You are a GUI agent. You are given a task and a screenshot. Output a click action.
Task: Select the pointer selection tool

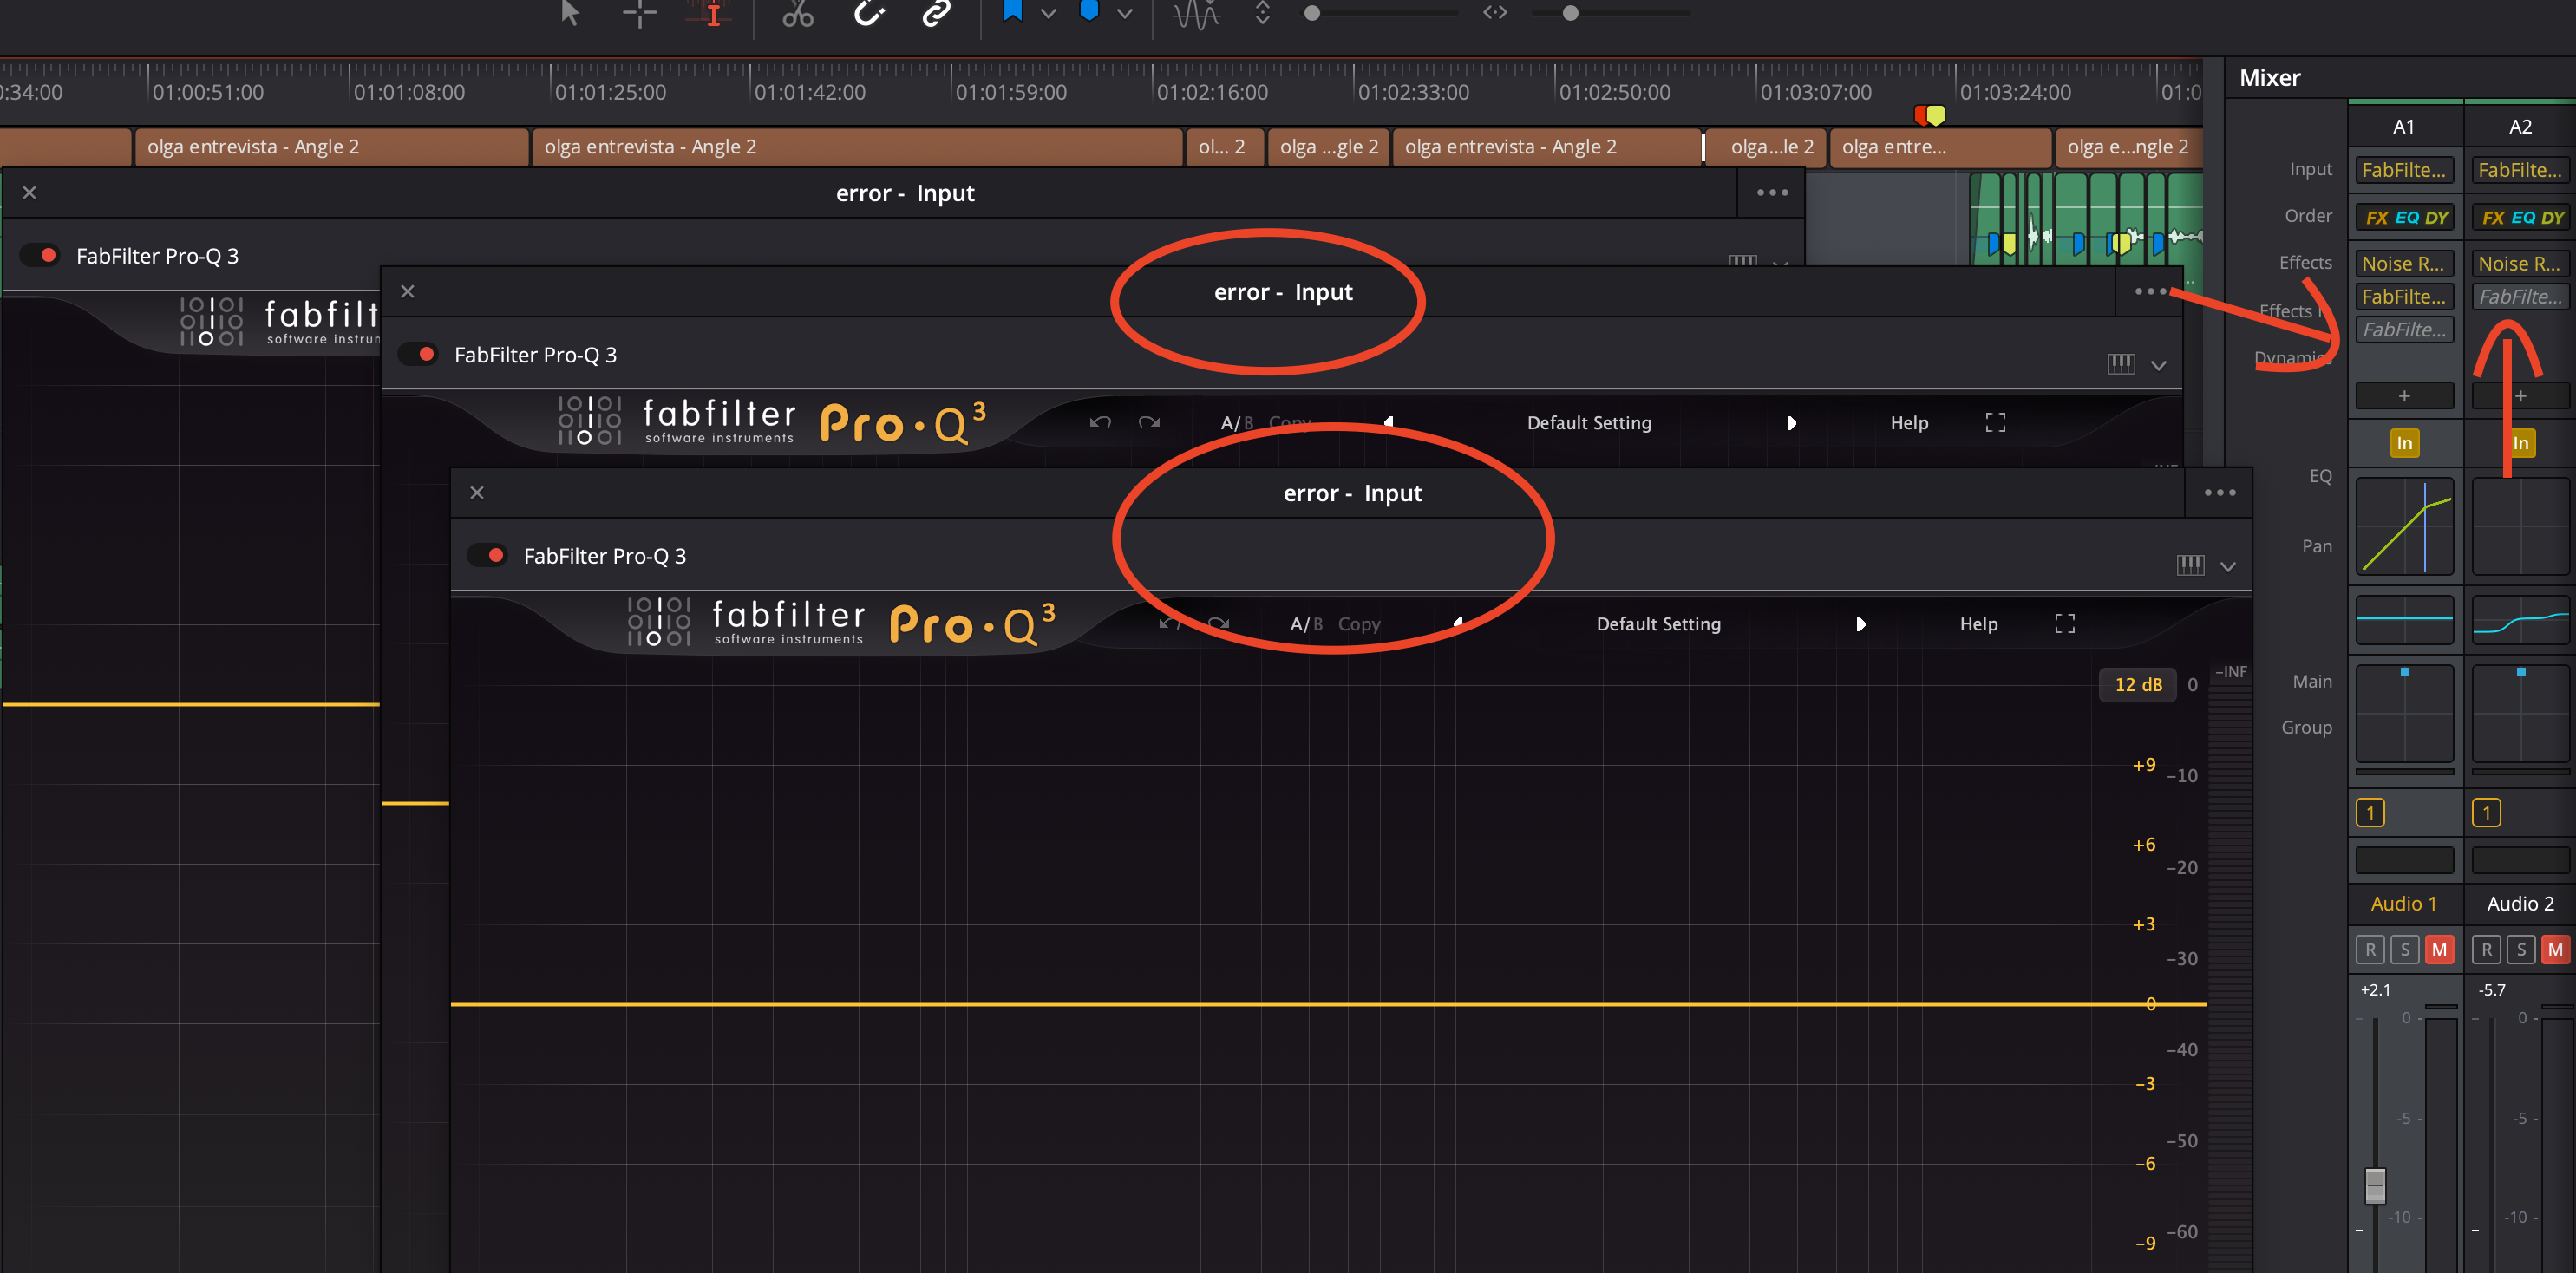(x=570, y=13)
